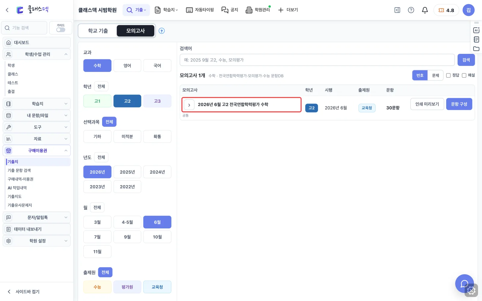The height and width of the screenshot is (301, 482).
Task: Open 데이터 내보내기 in sidebar
Action: pyautogui.click(x=36, y=229)
